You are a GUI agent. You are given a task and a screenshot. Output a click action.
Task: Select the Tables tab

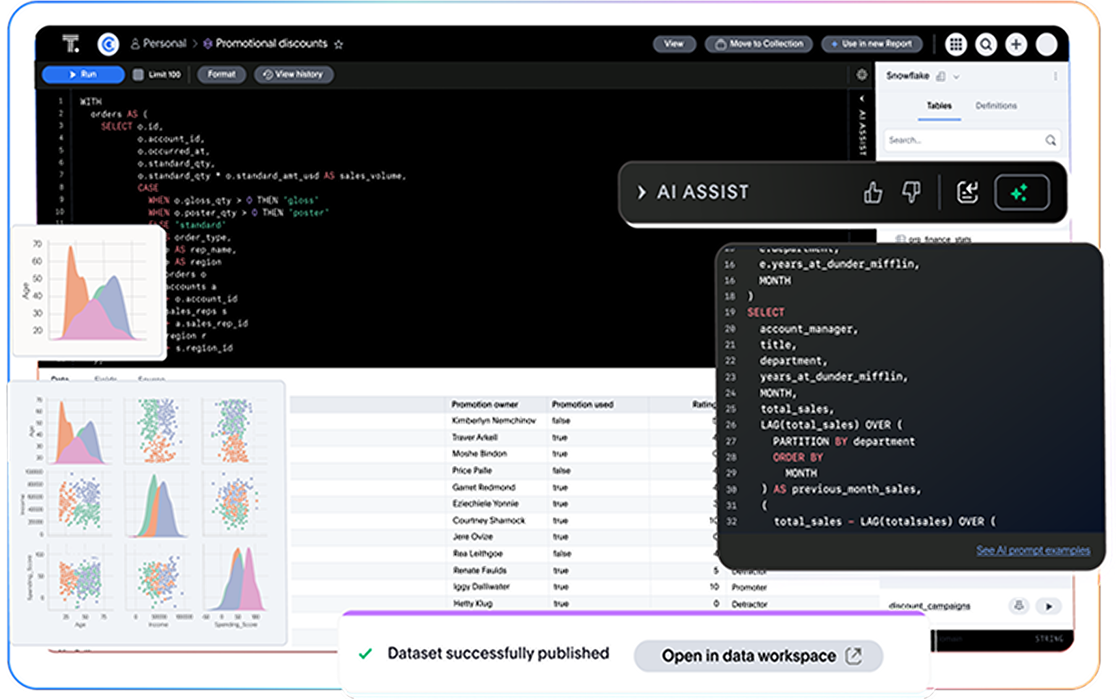(939, 106)
